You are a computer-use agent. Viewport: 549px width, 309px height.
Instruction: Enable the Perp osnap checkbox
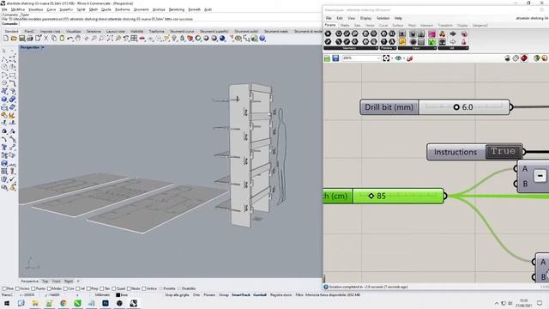(x=88, y=288)
